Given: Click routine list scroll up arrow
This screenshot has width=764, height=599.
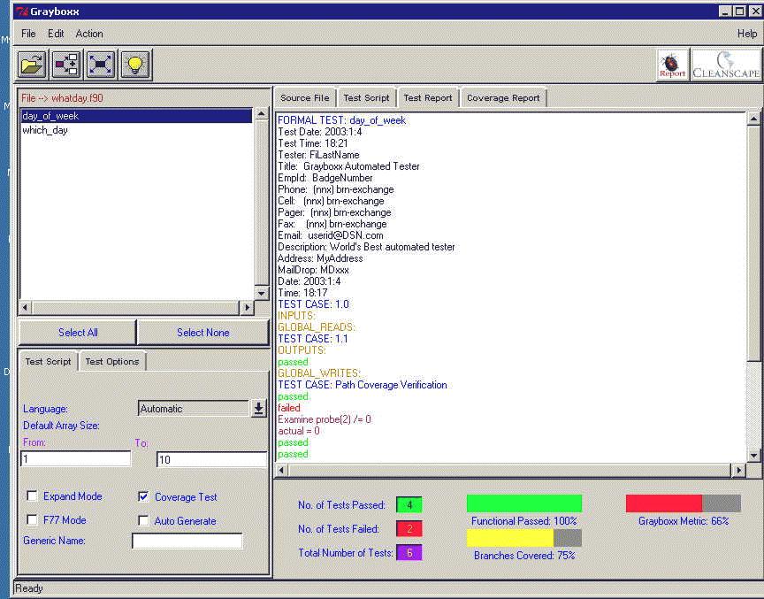Looking at the screenshot, I should [x=262, y=114].
